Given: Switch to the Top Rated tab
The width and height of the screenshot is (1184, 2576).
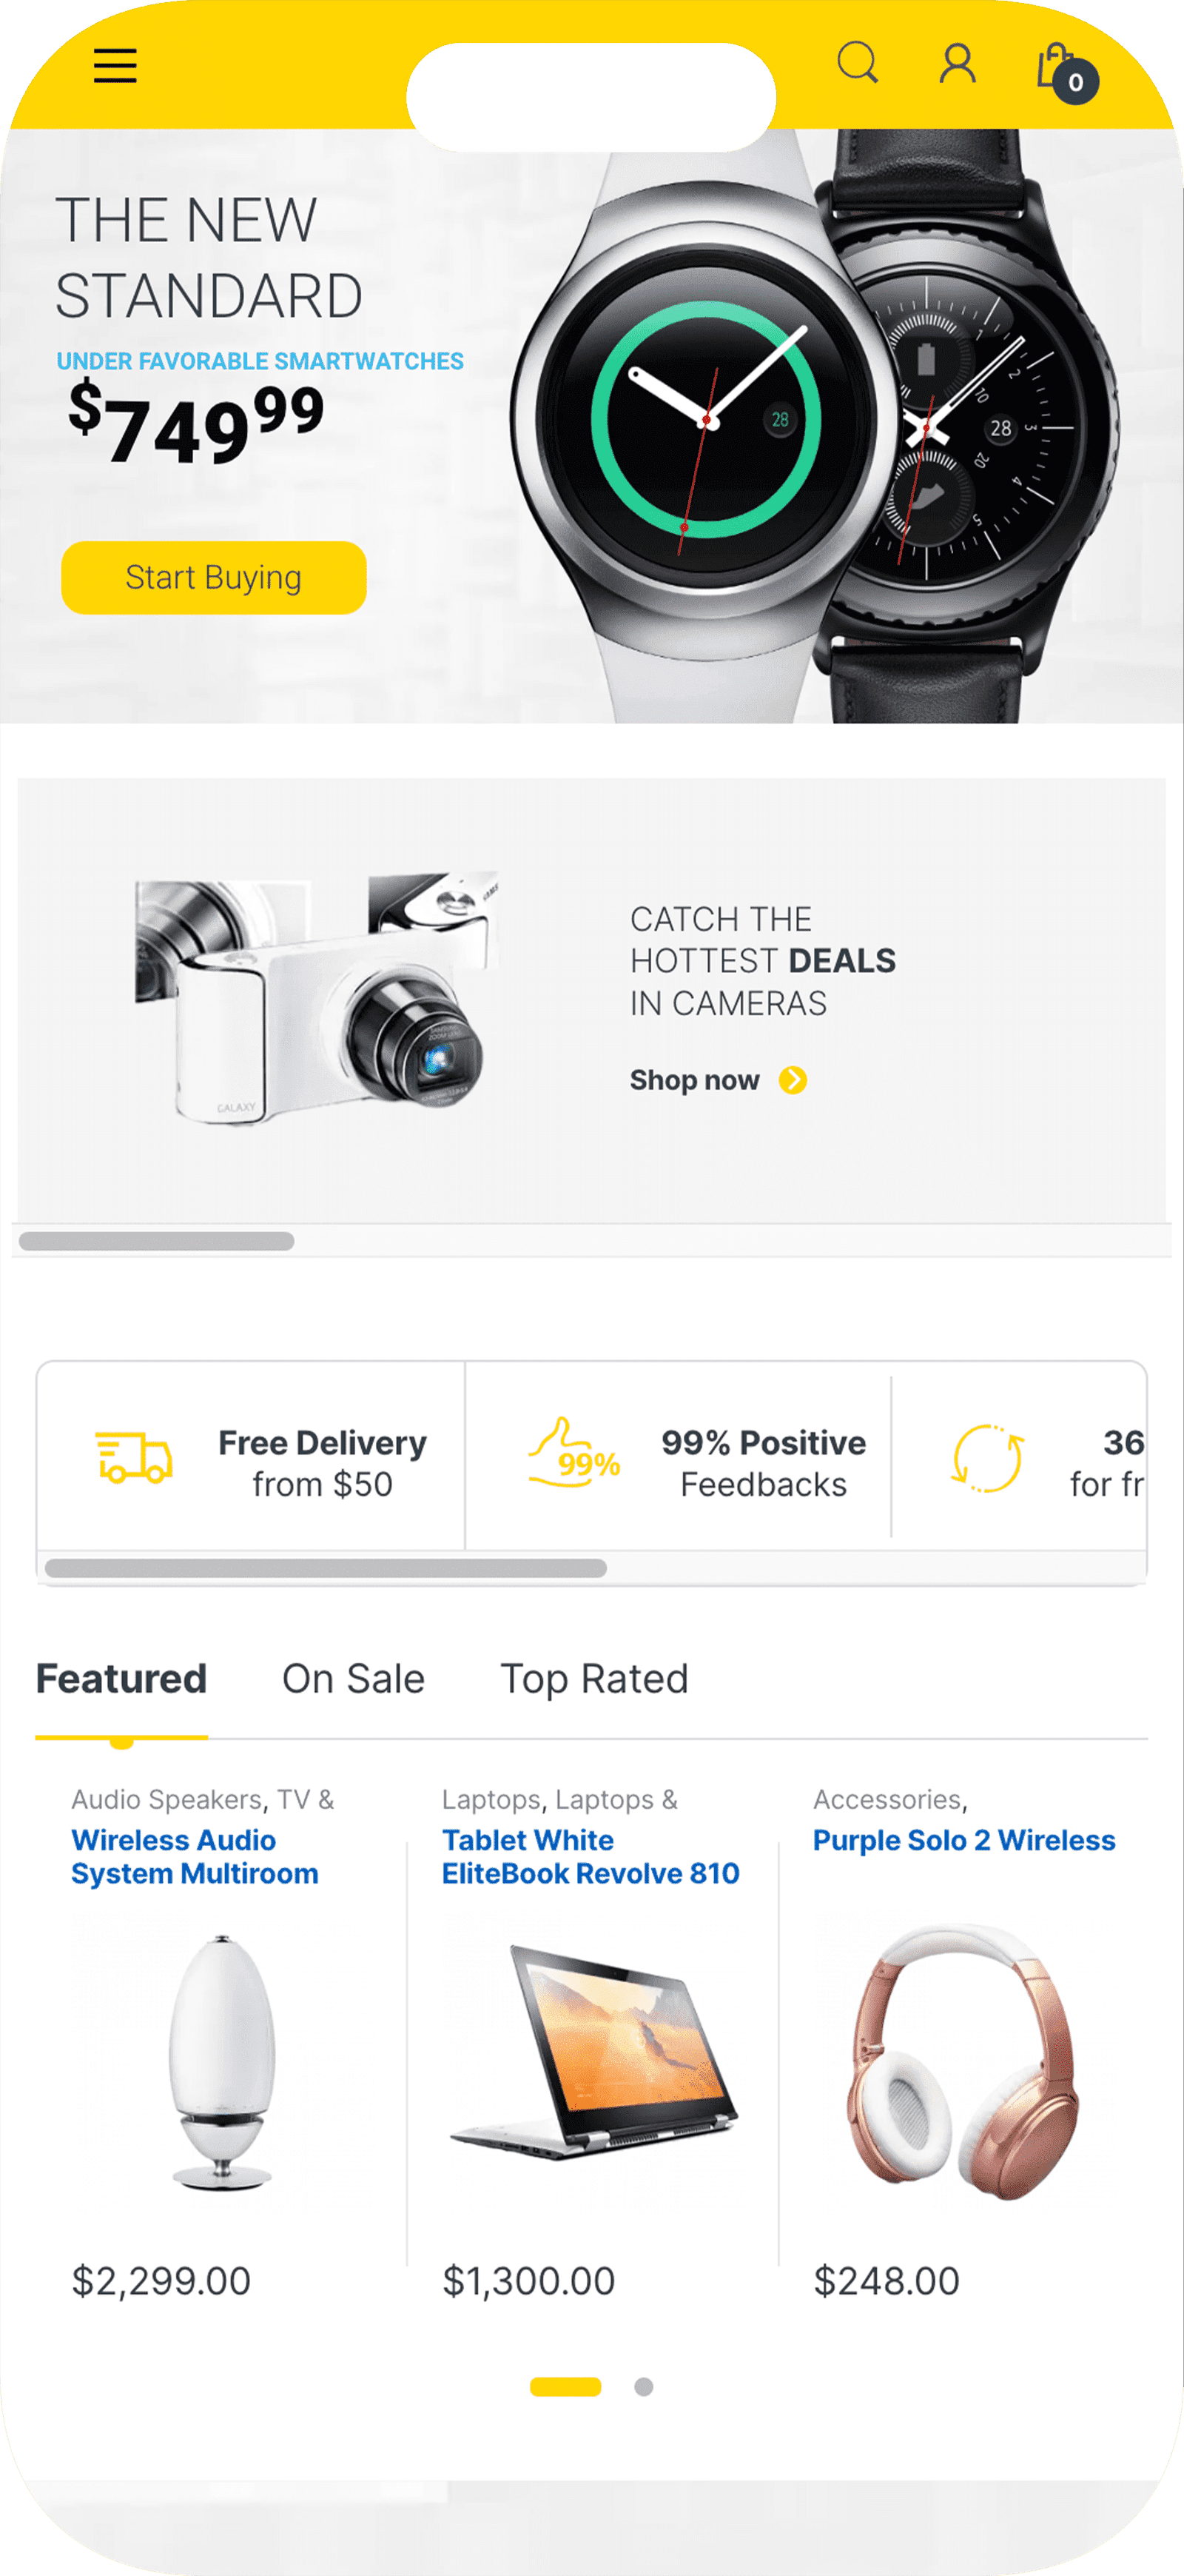Looking at the screenshot, I should (x=594, y=1679).
